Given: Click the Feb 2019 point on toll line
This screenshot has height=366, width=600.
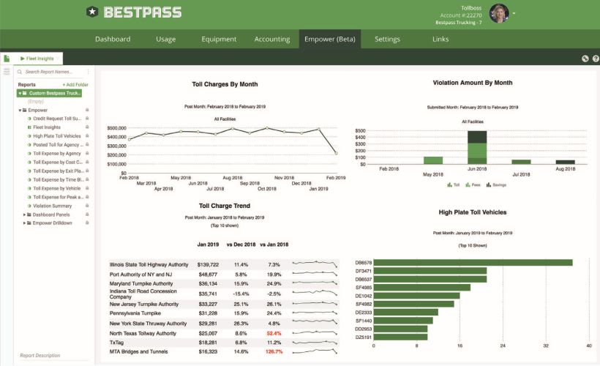Looking at the screenshot, I should click(x=337, y=153).
